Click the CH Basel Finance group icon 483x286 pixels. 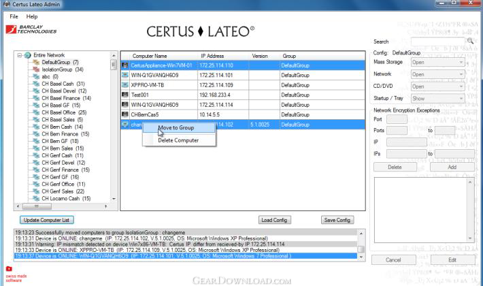pos(36,98)
